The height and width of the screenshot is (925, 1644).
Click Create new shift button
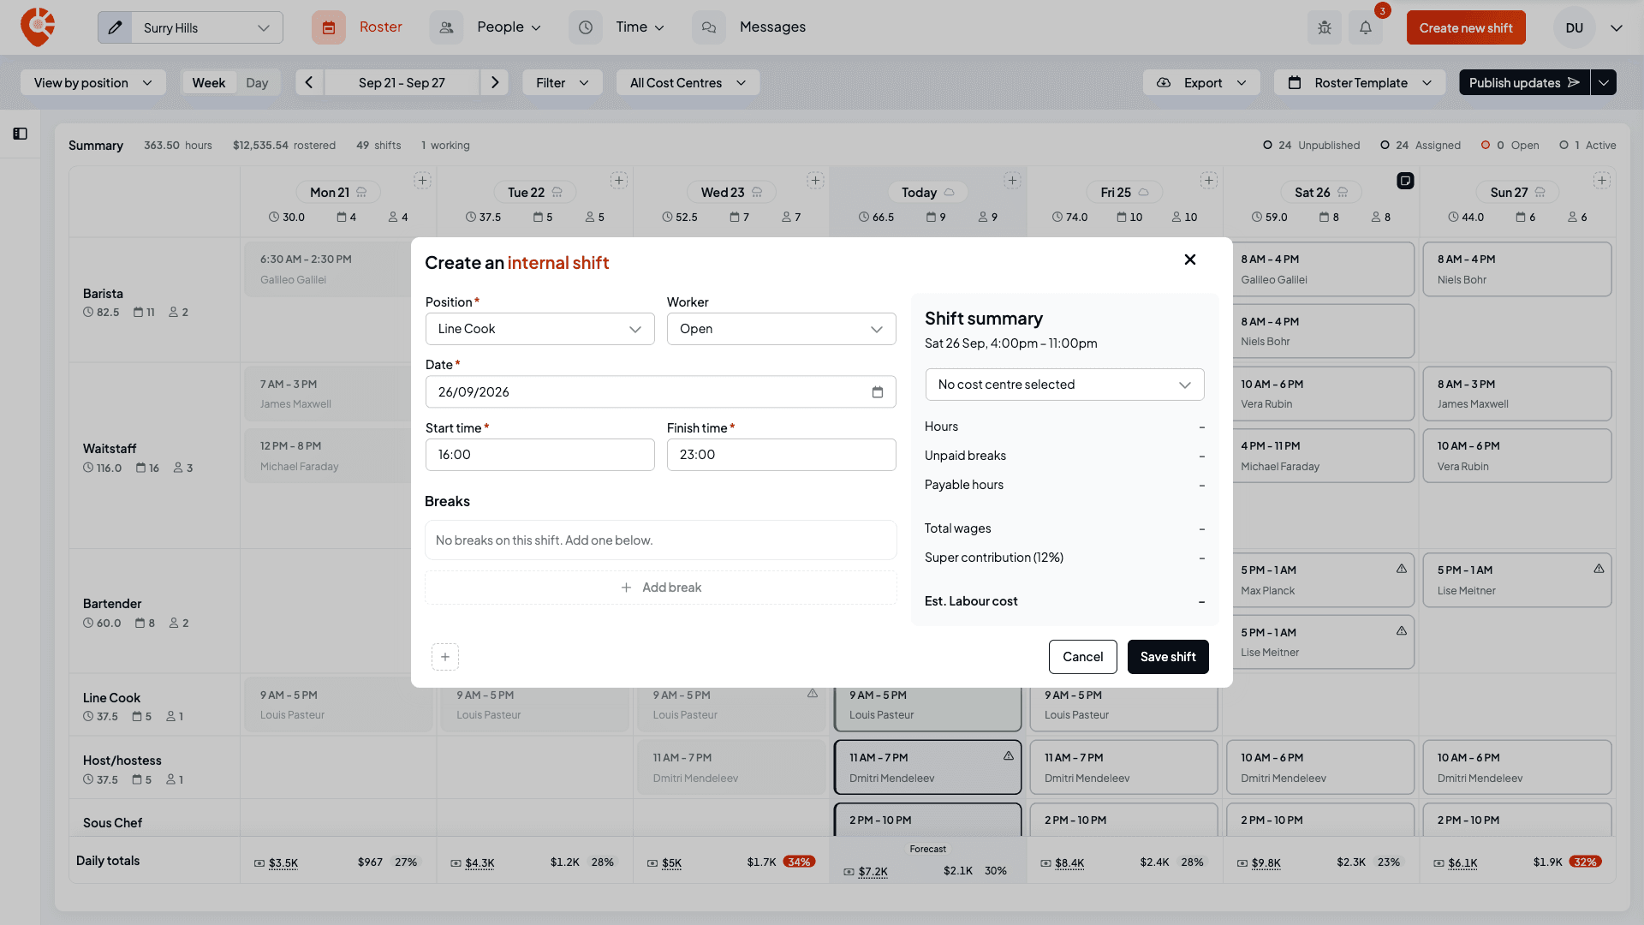1466,27
